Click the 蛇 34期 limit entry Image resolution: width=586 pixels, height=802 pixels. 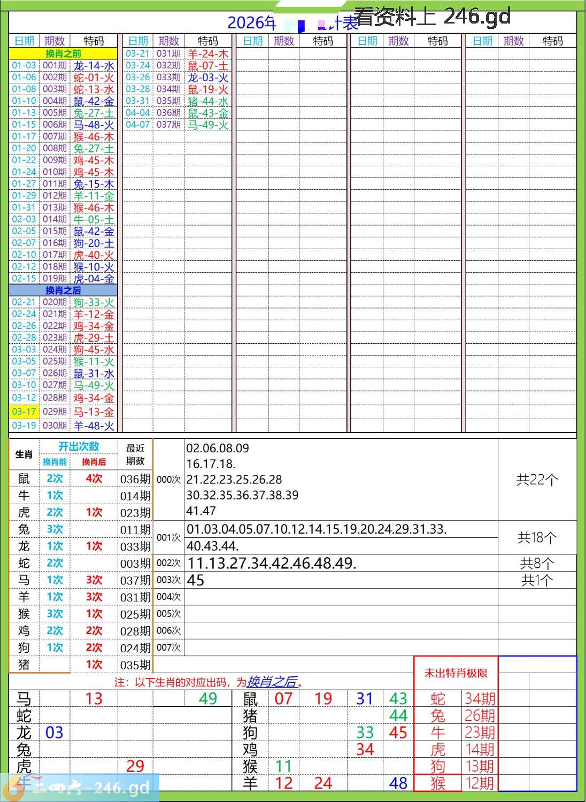point(456,698)
